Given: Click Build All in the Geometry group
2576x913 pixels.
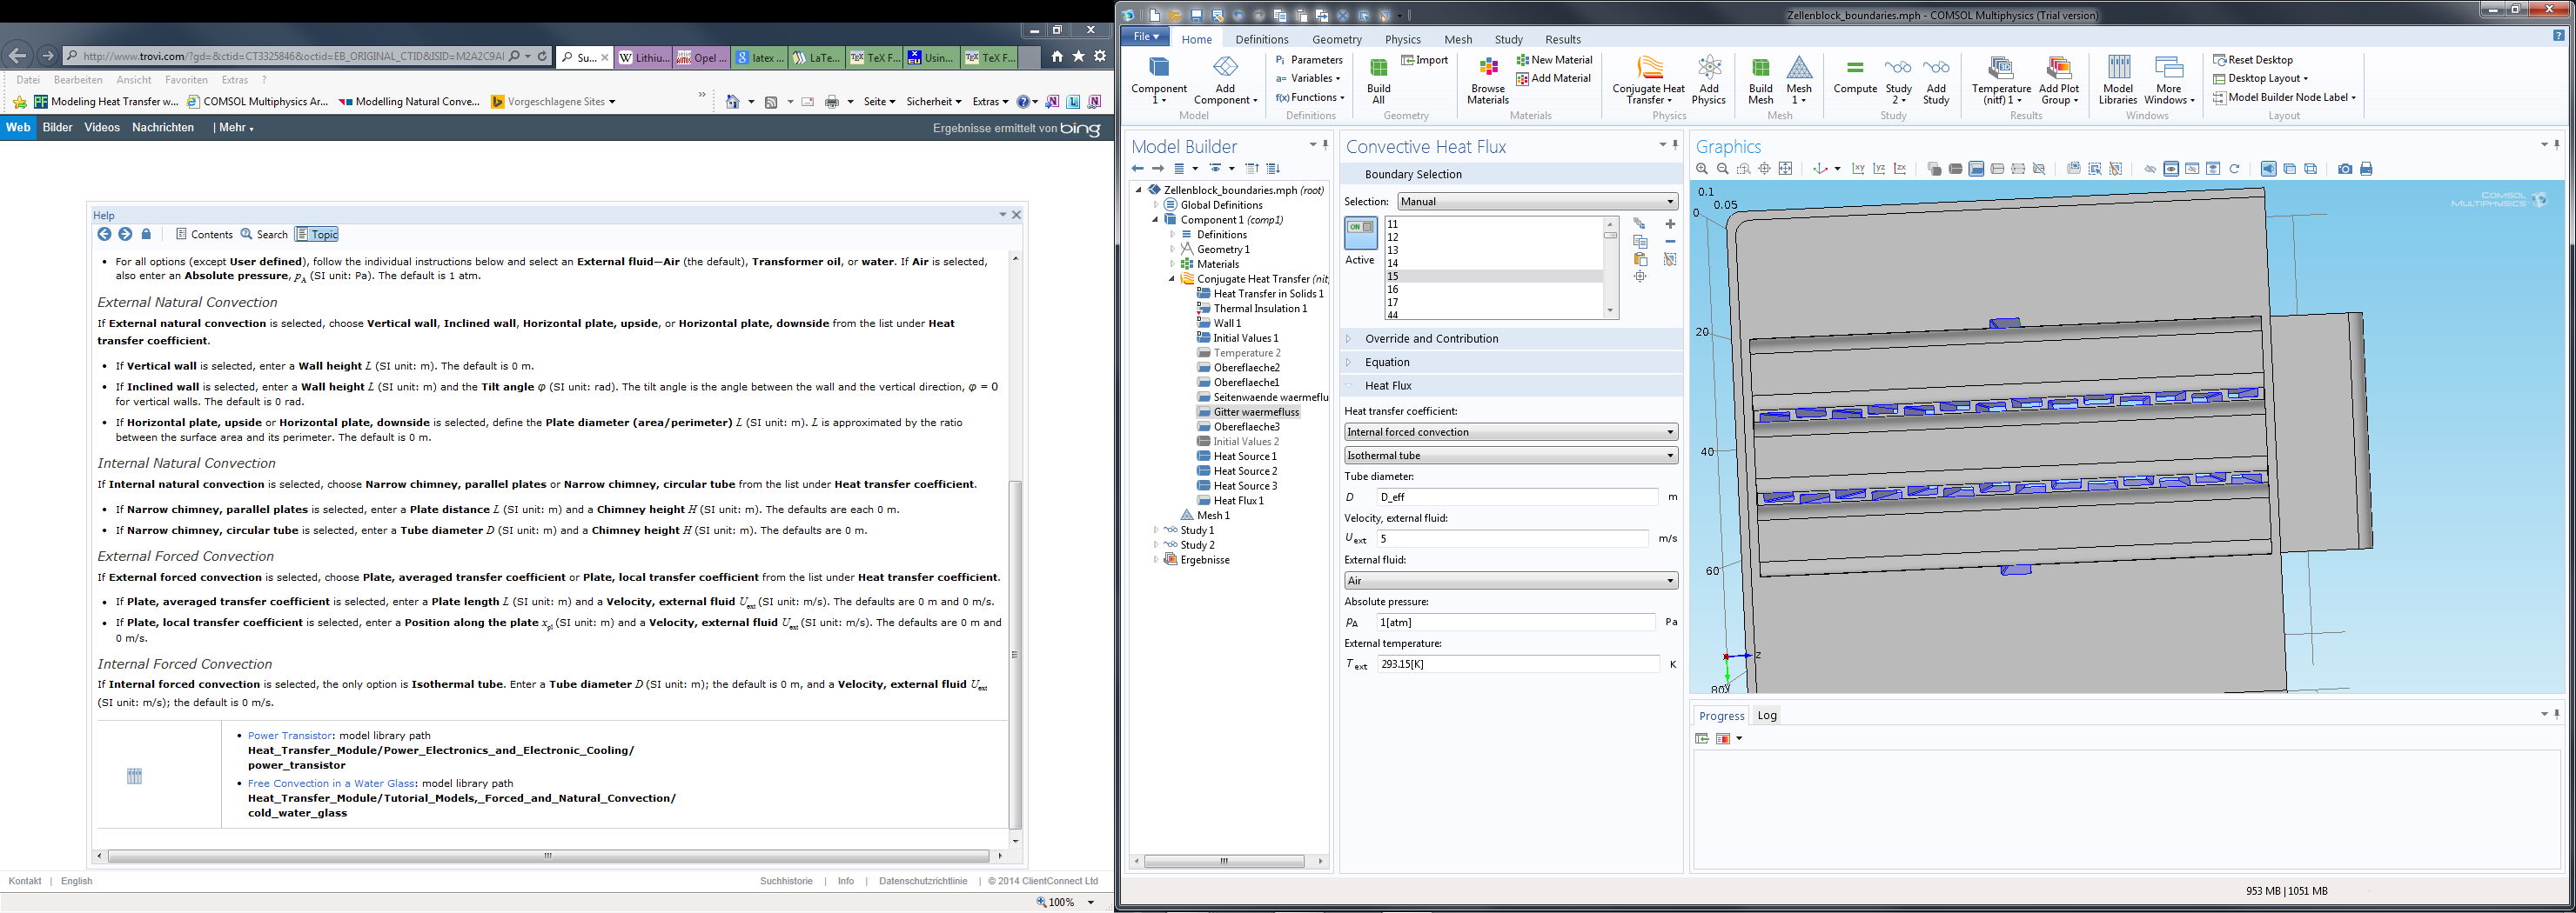Looking at the screenshot, I should tap(1378, 80).
